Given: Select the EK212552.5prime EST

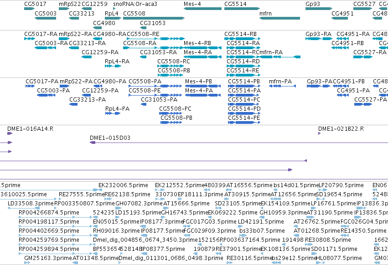Looking at the screenshot, I should (160, 190).
